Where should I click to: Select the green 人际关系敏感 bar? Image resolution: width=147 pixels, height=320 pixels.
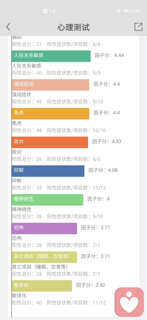tap(51, 56)
